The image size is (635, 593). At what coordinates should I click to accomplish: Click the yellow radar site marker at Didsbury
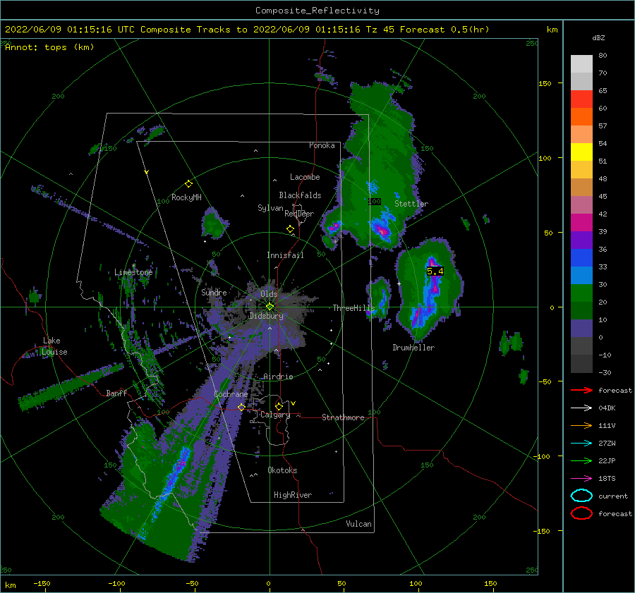coord(270,307)
